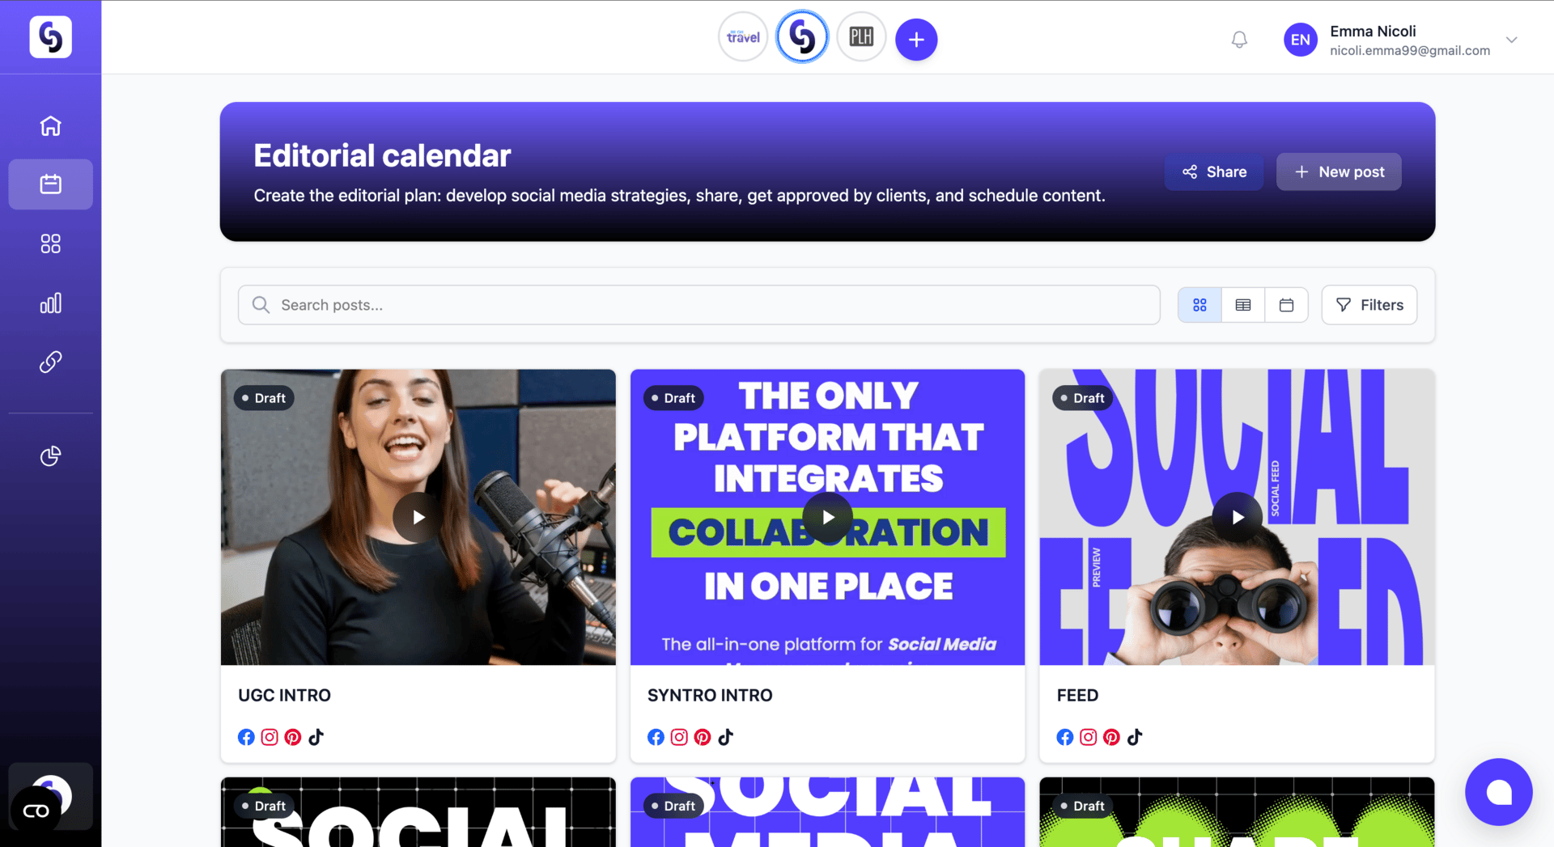Open the Home page in sidebar
The height and width of the screenshot is (847, 1554).
(50, 125)
